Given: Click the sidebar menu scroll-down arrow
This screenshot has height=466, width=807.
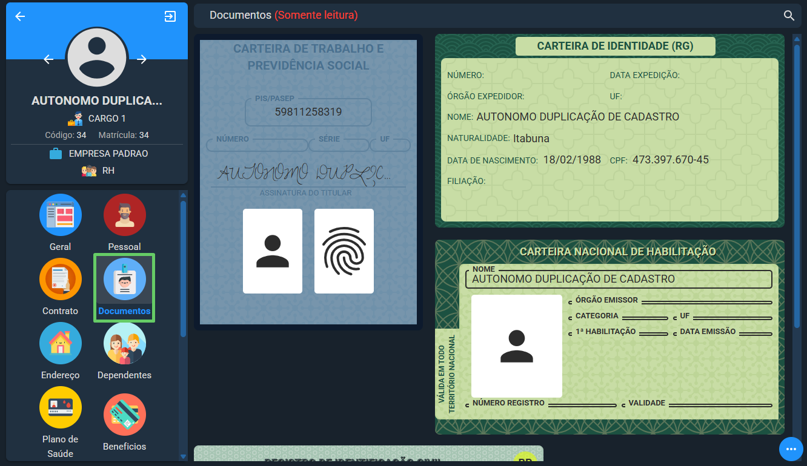Looking at the screenshot, I should [x=183, y=456].
